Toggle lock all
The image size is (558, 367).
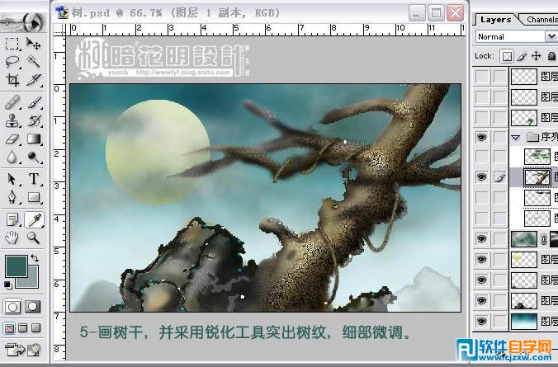coord(551,56)
